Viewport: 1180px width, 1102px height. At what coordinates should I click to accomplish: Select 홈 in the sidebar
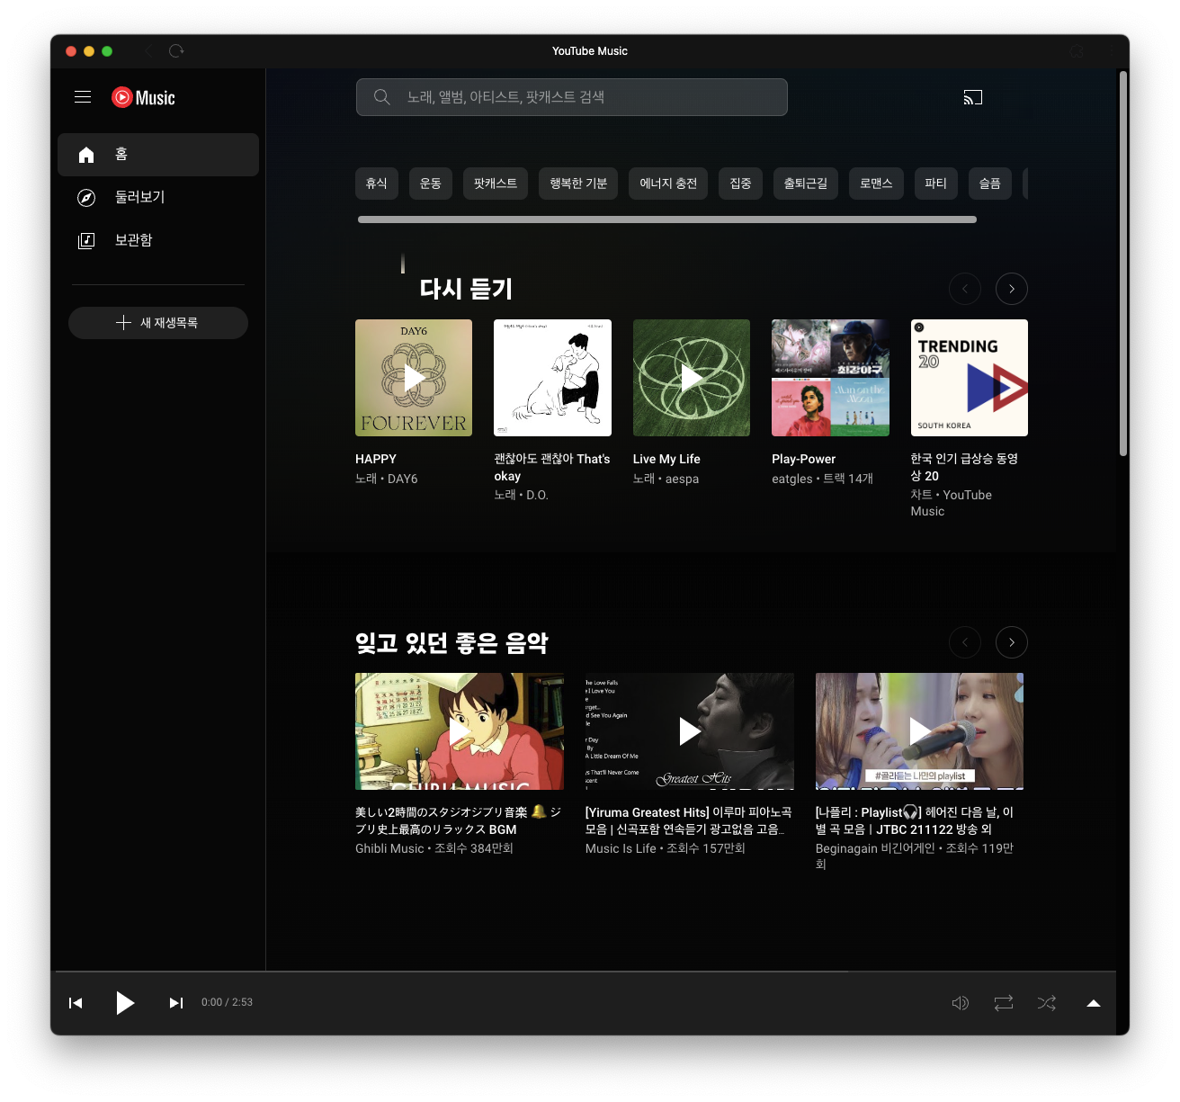pyautogui.click(x=158, y=155)
